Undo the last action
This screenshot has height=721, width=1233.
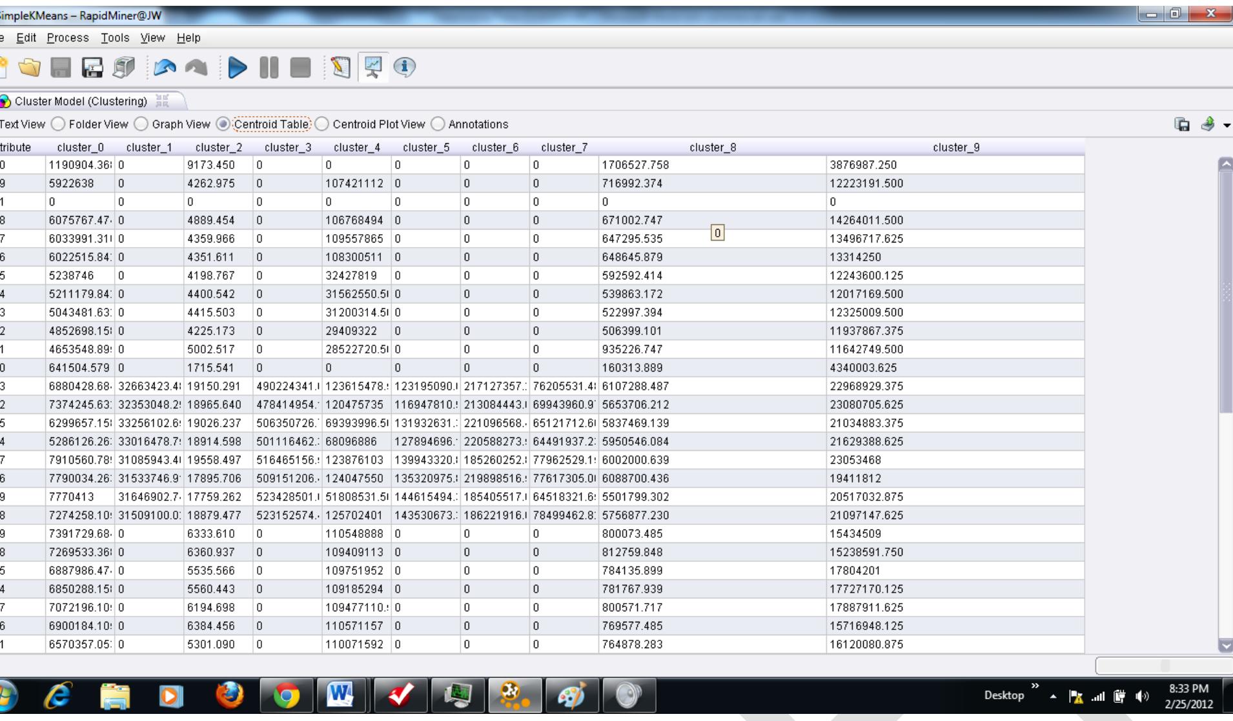(165, 67)
